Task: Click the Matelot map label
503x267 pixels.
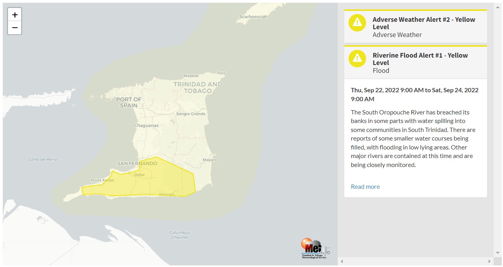Action: 191,76
